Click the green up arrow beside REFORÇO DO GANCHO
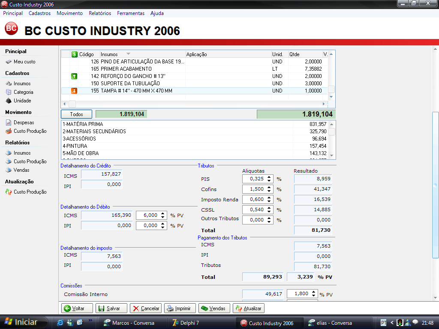Image resolution: width=439 pixels, height=329 pixels. pyautogui.click(x=74, y=76)
